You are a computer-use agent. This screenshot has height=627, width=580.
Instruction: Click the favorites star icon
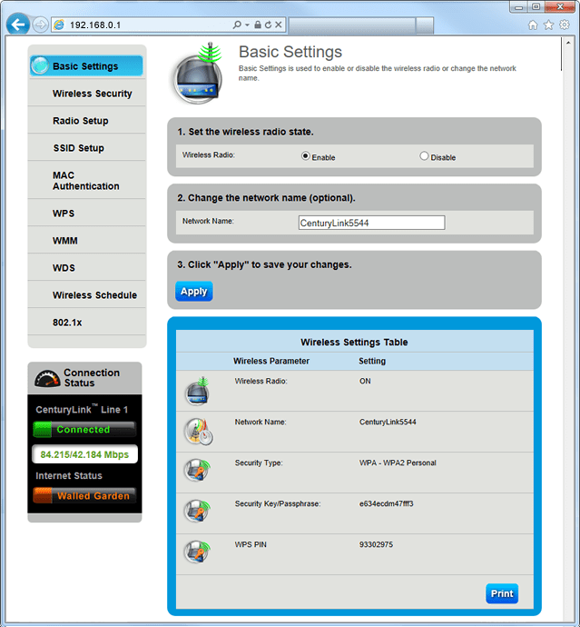pyautogui.click(x=548, y=25)
